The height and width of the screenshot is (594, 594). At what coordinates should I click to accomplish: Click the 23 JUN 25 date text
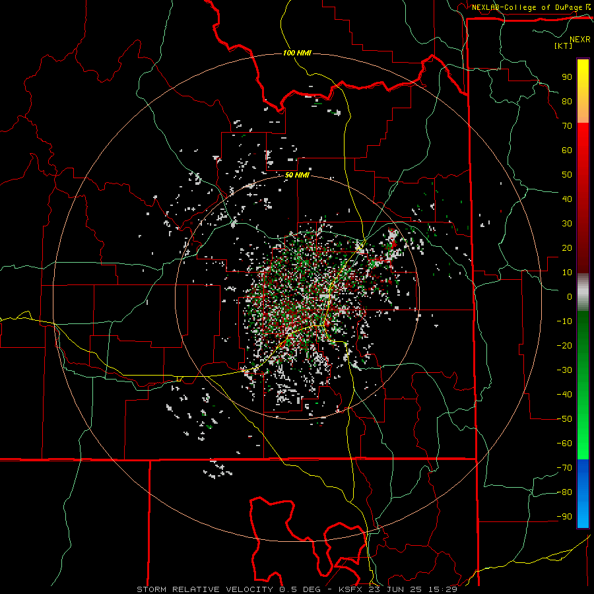pos(396,589)
